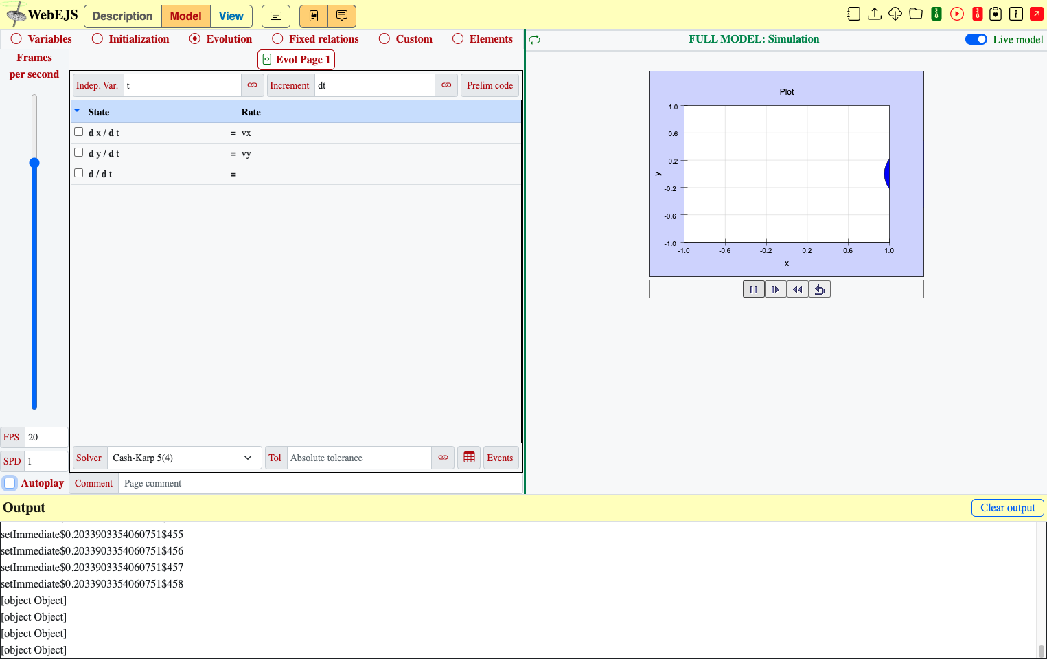
Task: Select the Custom radio button
Action: (384, 39)
